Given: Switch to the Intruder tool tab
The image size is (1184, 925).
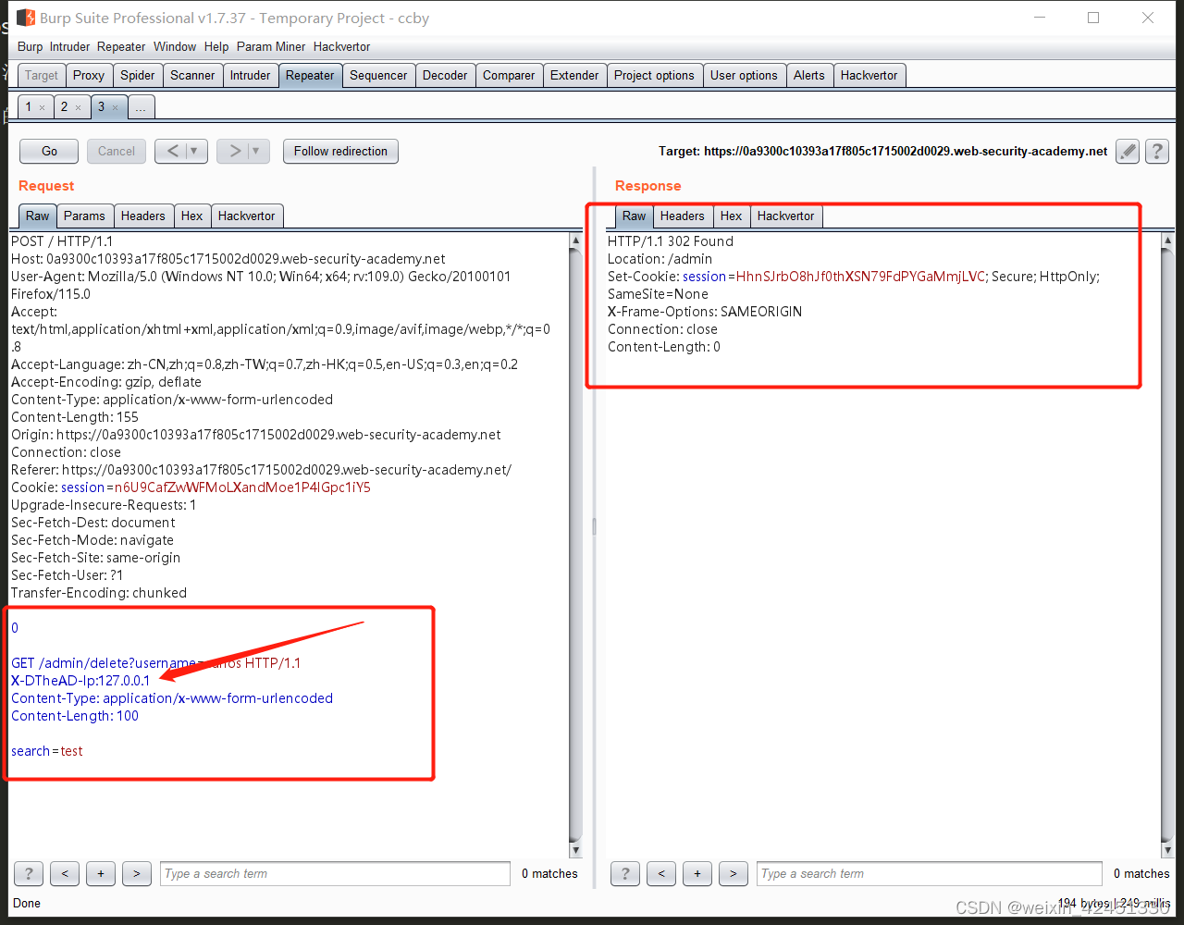Looking at the screenshot, I should coord(251,76).
